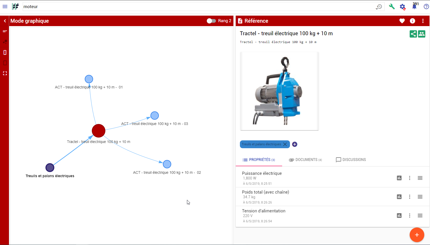Add a new tag with the plus circle
The height and width of the screenshot is (245, 430).
tap(295, 144)
